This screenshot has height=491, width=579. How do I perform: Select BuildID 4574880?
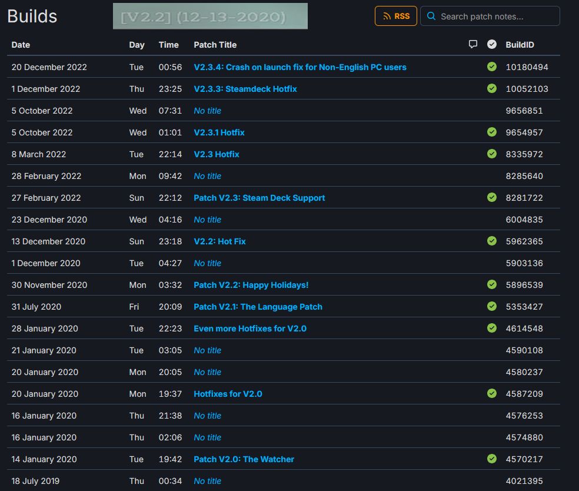(524, 438)
